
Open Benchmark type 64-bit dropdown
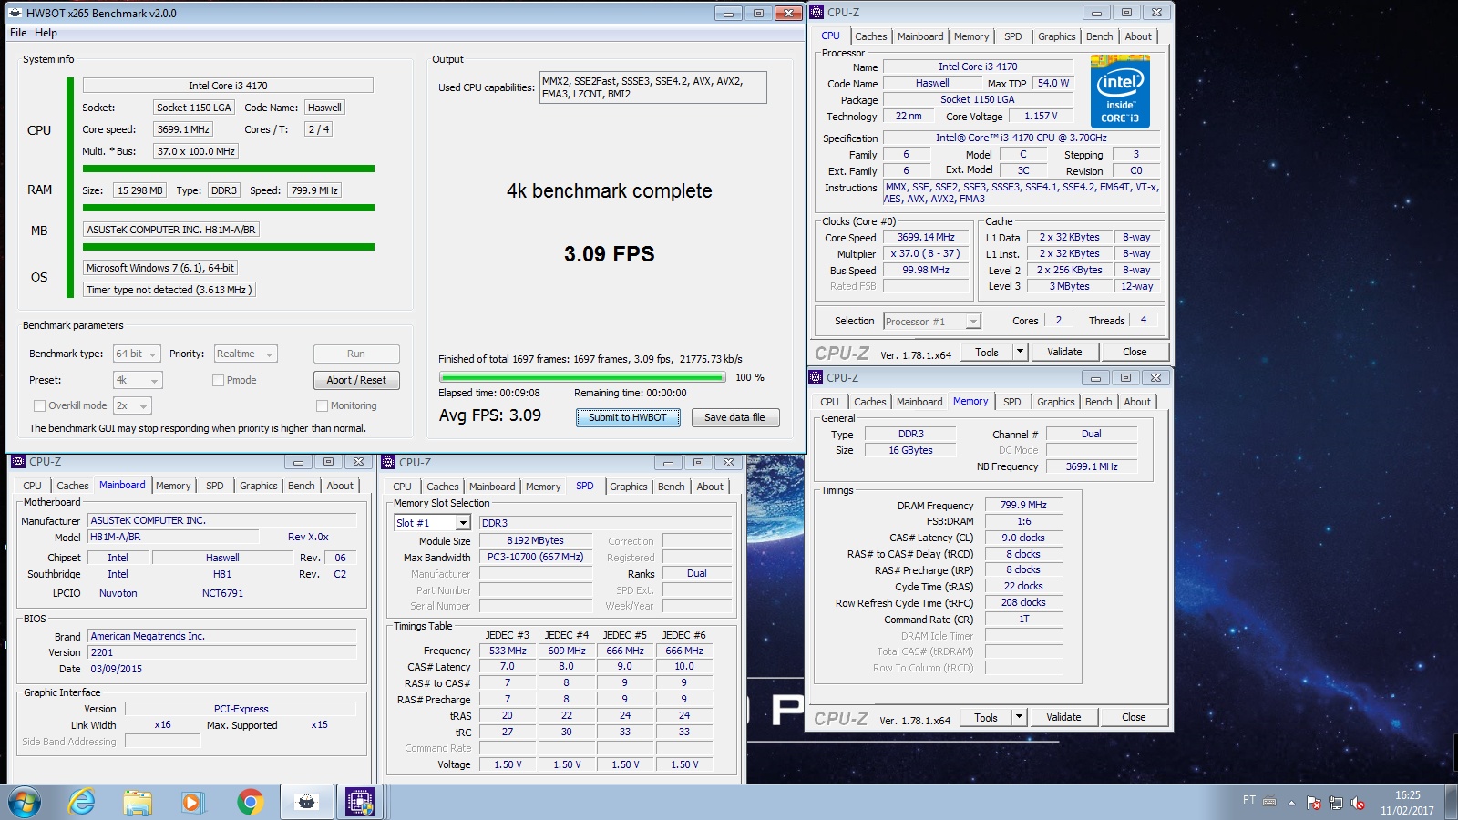(137, 354)
